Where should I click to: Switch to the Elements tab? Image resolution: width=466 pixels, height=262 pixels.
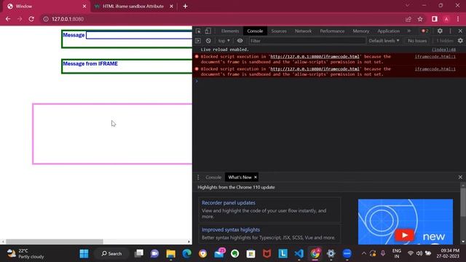tap(230, 31)
